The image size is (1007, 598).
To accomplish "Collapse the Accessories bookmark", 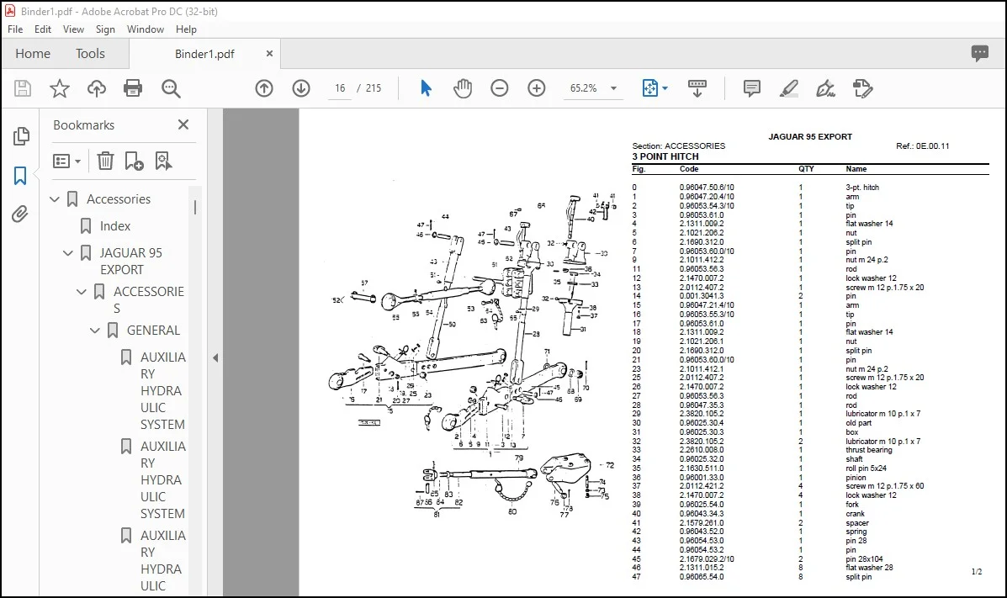I will [55, 199].
